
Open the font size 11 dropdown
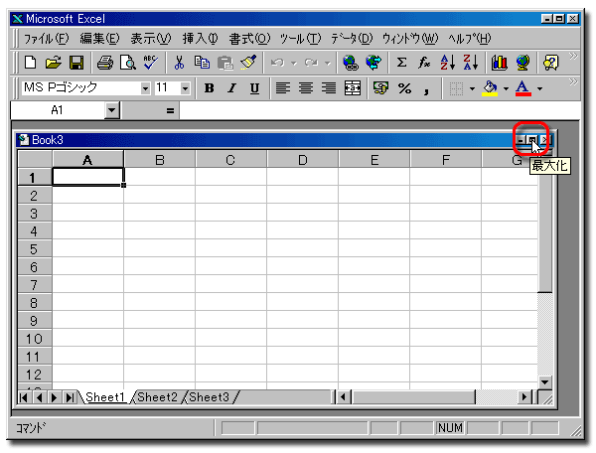point(185,88)
